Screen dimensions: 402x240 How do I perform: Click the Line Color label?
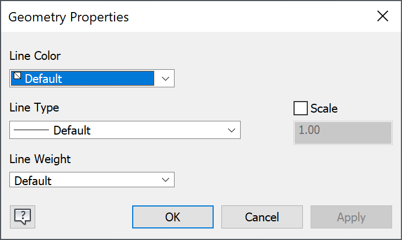point(35,55)
